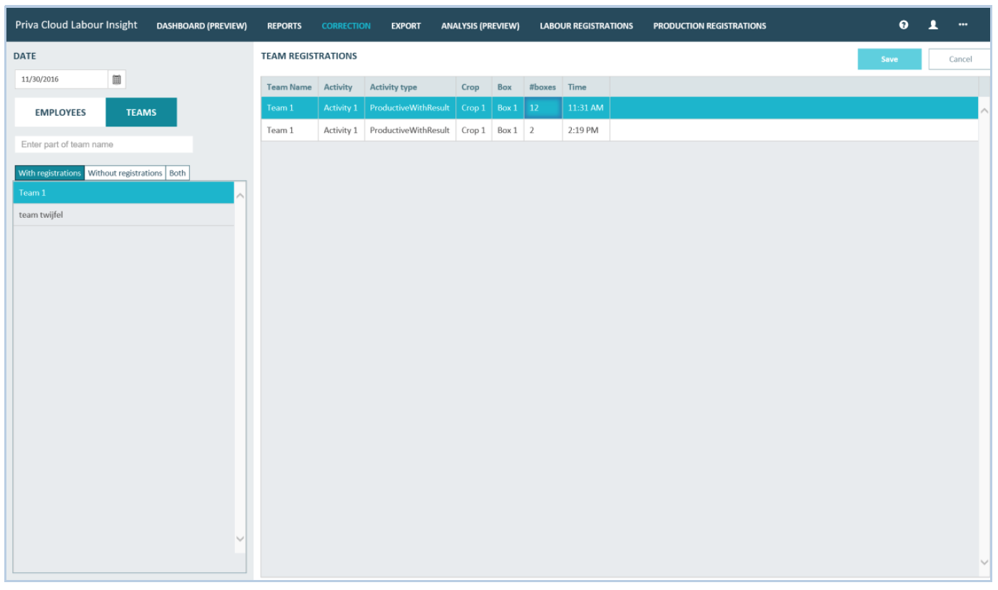Sort by Box column header
The image size is (998, 590).
(x=508, y=87)
